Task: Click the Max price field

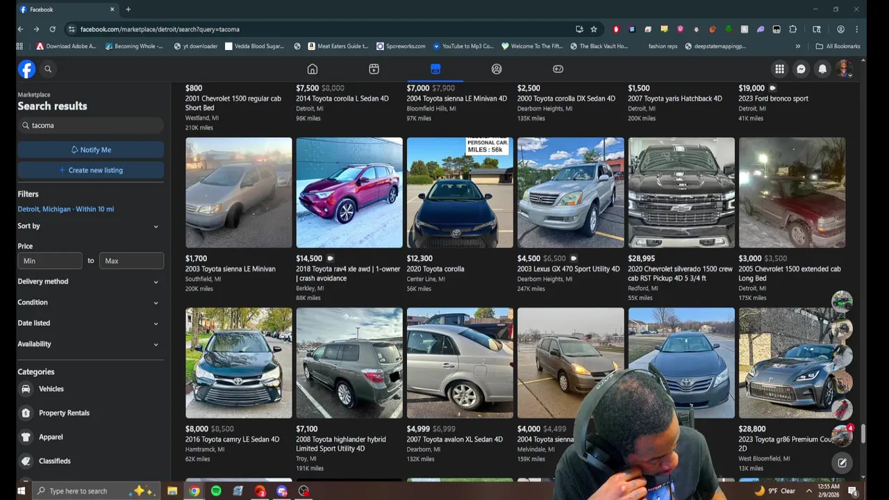Action: pos(132,260)
